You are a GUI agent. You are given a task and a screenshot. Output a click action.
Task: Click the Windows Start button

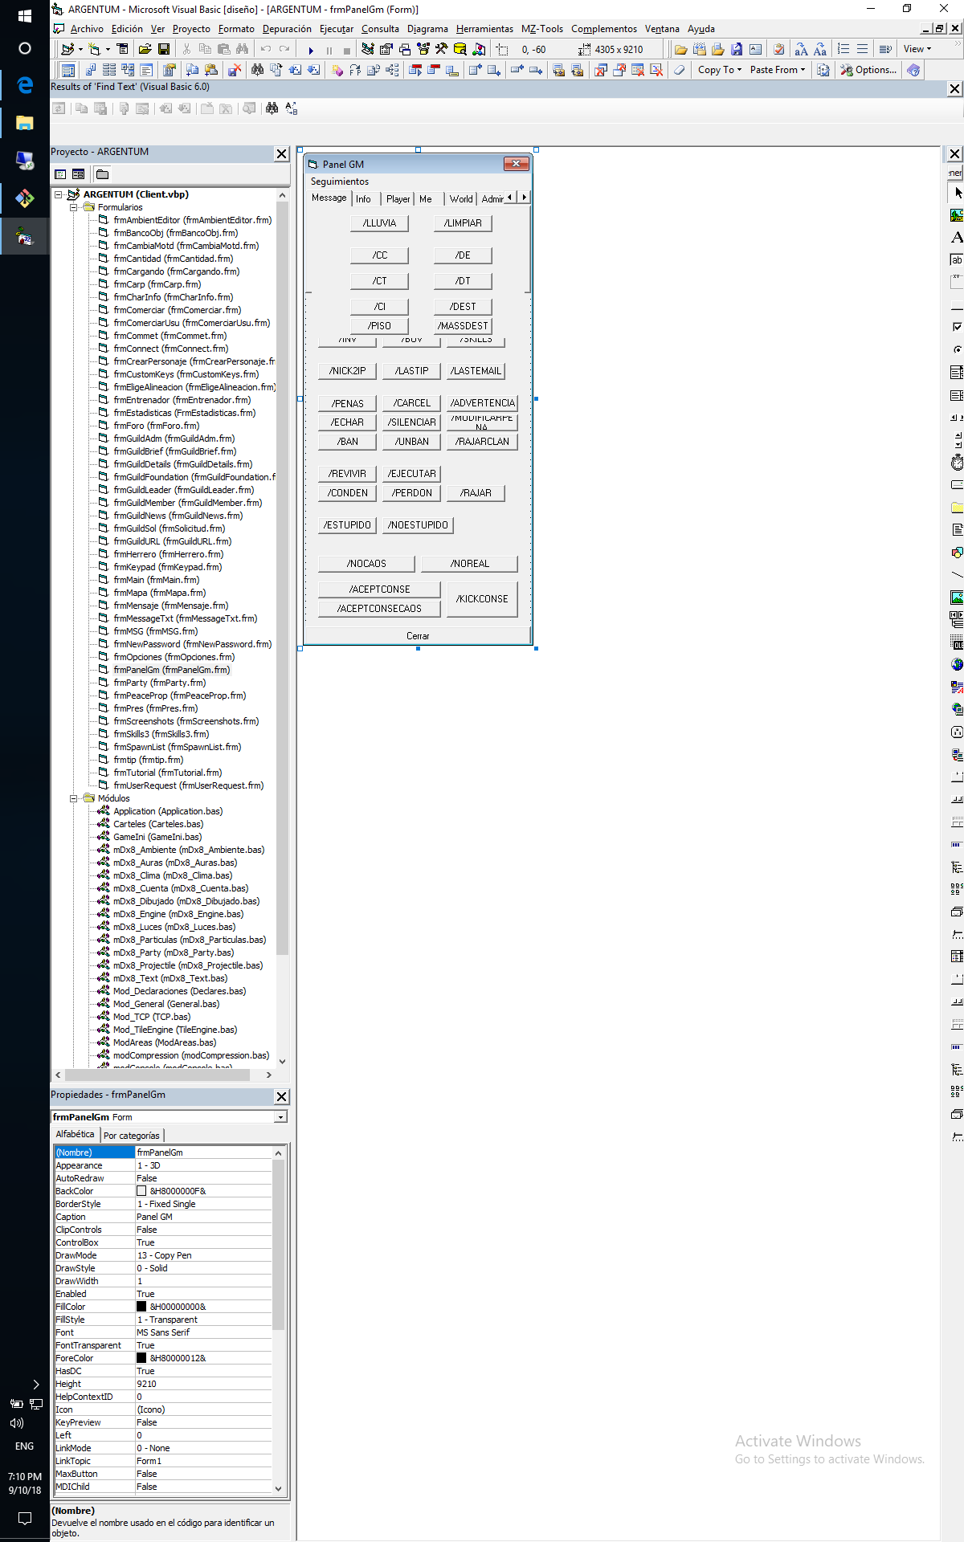point(24,15)
